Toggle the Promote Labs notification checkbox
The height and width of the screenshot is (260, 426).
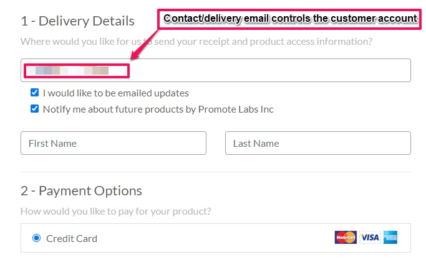point(34,109)
